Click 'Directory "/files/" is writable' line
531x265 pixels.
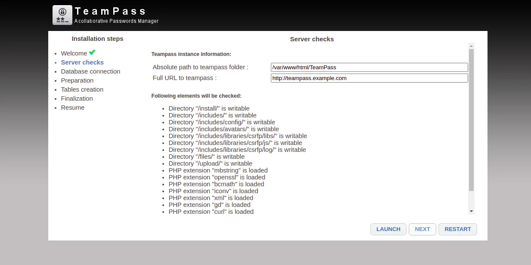(x=207, y=157)
